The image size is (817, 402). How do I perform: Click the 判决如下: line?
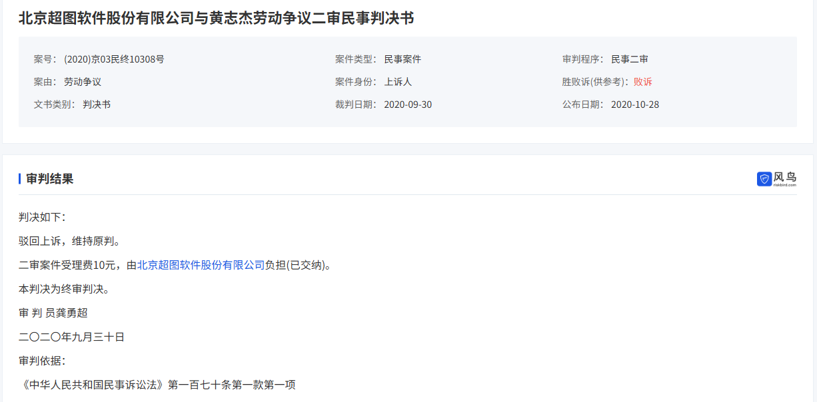tap(43, 217)
